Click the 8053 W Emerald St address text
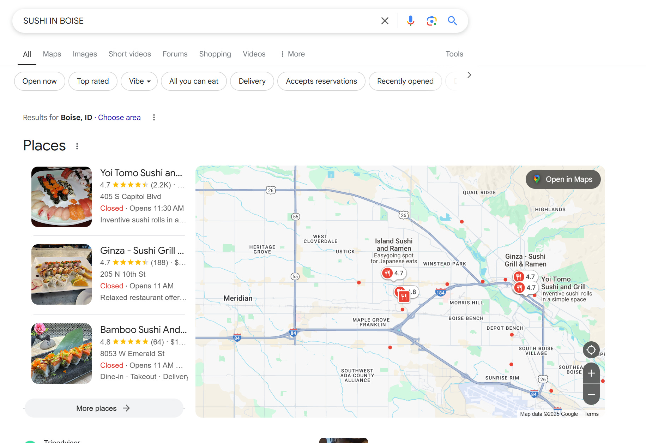646x443 pixels. coord(132,354)
